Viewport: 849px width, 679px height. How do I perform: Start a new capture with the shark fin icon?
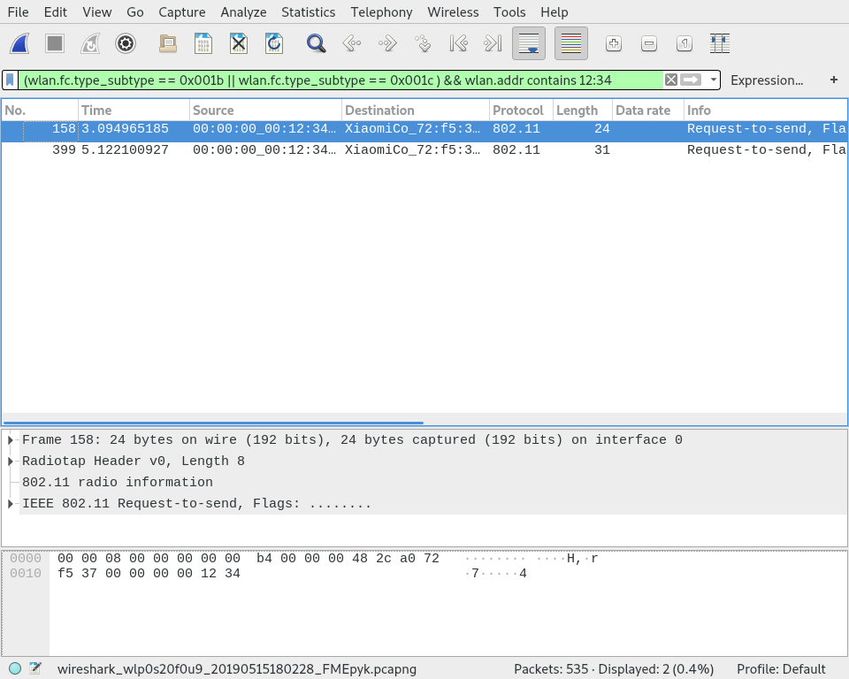point(19,42)
